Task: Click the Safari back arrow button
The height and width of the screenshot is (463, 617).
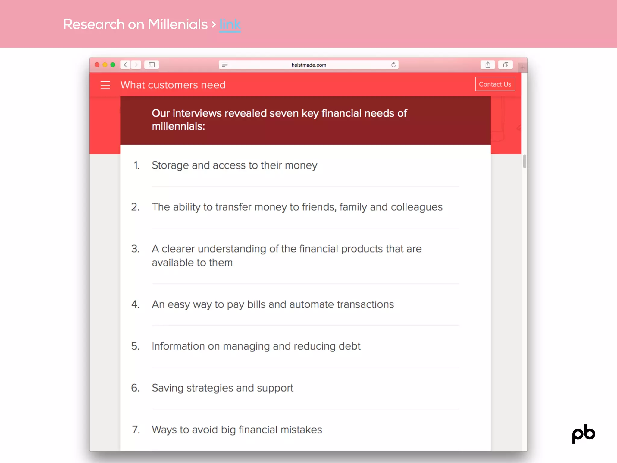Action: pos(125,65)
